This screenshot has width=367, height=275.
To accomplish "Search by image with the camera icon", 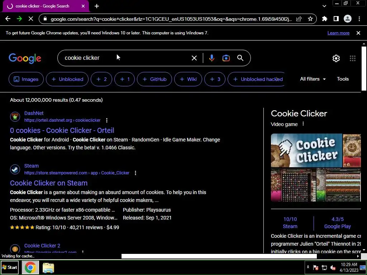I will (226, 58).
